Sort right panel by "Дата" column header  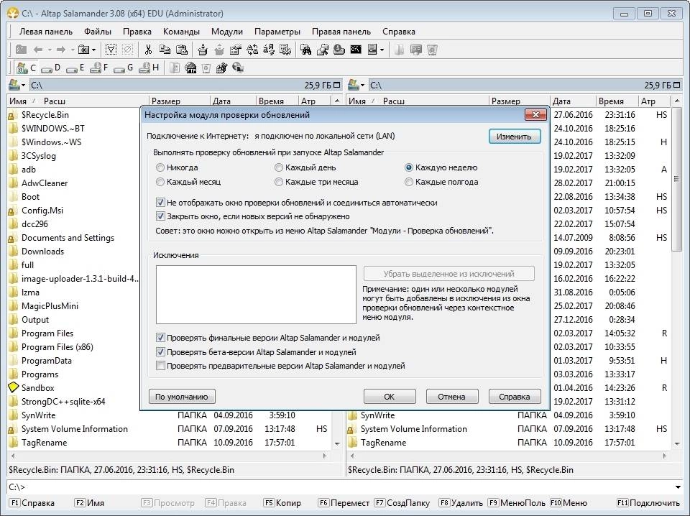[x=573, y=101]
